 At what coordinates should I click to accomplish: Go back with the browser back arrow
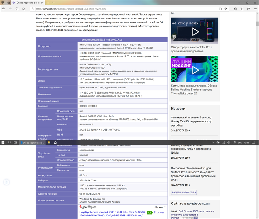coord(4,9)
